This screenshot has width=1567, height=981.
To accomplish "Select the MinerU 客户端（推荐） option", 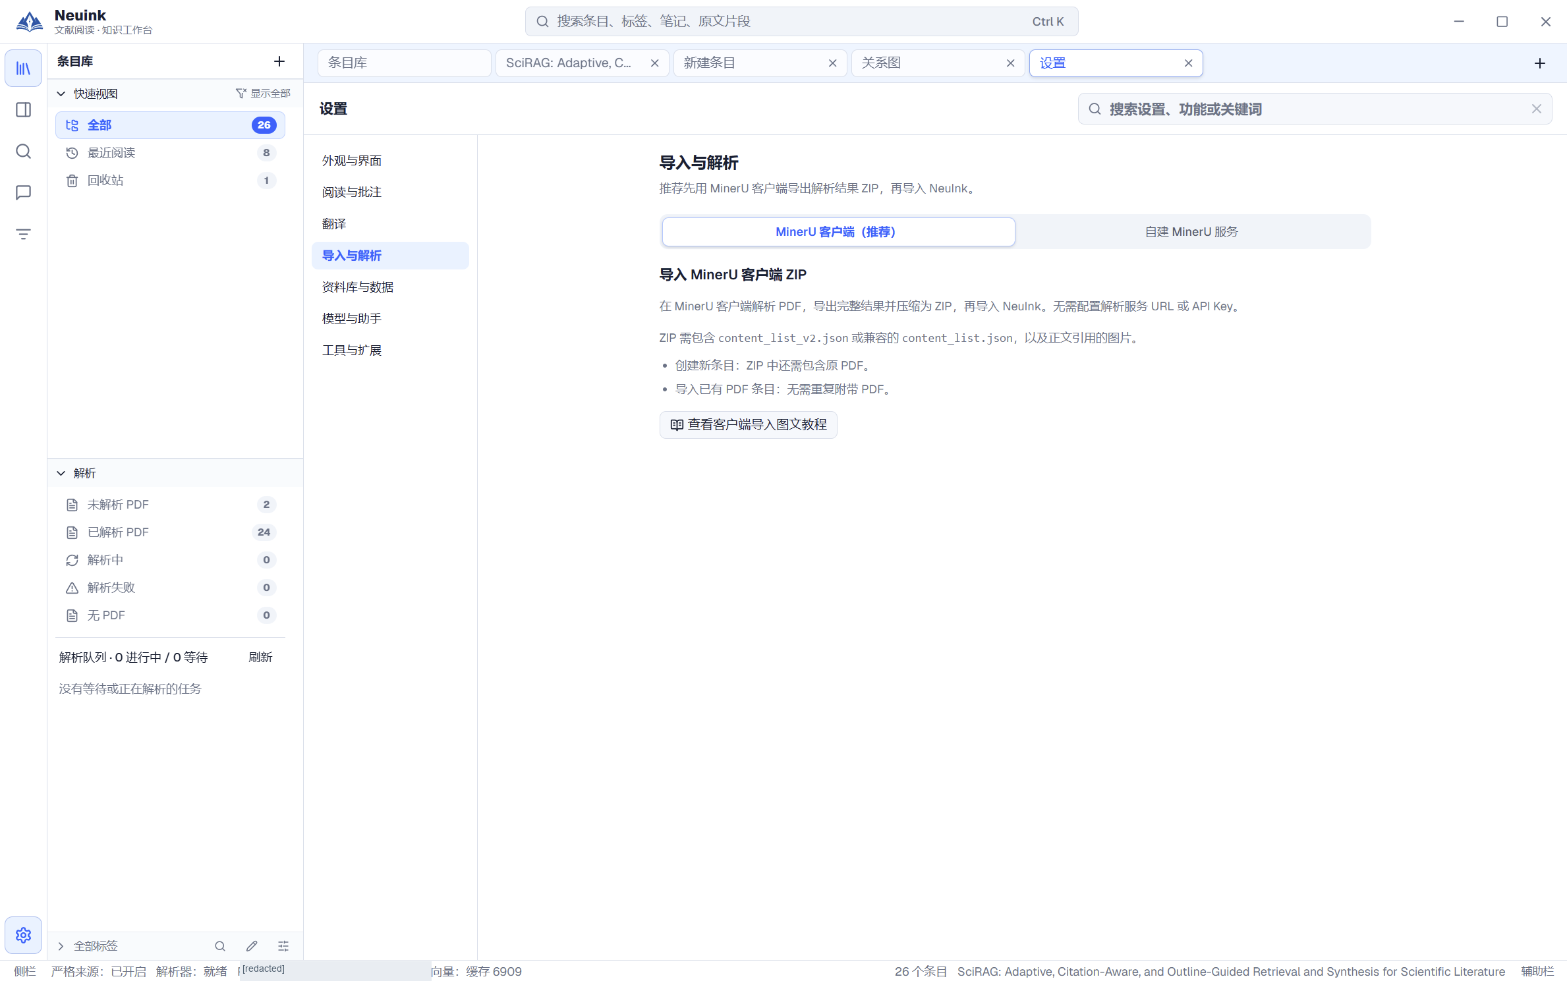I will pos(838,232).
